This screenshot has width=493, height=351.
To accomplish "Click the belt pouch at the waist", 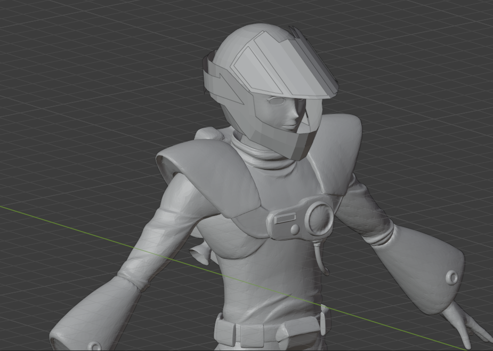I will pyautogui.click(x=252, y=334).
